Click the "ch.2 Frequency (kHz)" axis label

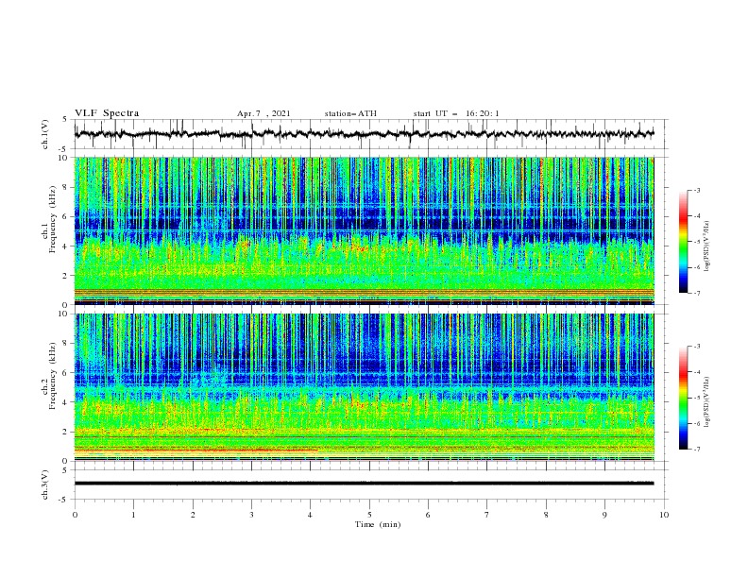tap(49, 377)
